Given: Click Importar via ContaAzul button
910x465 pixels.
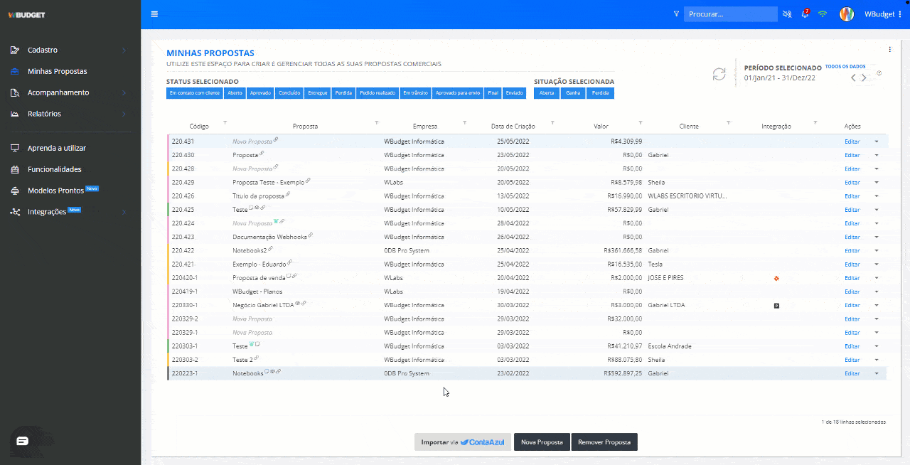Looking at the screenshot, I should pyautogui.click(x=463, y=442).
